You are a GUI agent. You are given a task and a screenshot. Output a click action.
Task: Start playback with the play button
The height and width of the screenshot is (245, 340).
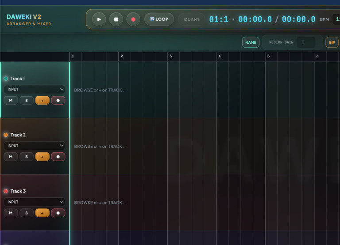[x=99, y=19]
